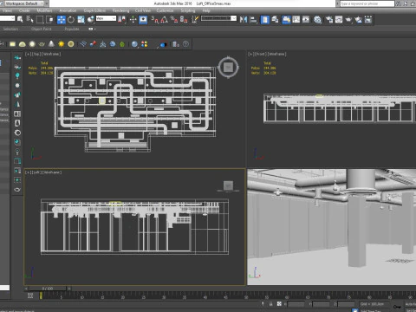Open the Schematic View
Screen dimensions: 416x312
click(306, 19)
